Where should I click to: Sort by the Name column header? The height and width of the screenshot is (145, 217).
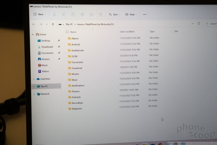[73, 32]
